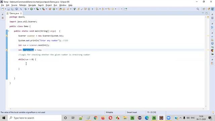Open File Explorer from the taskbar
Image resolution: width=215 pixels, height=121 pixels.
125,118
